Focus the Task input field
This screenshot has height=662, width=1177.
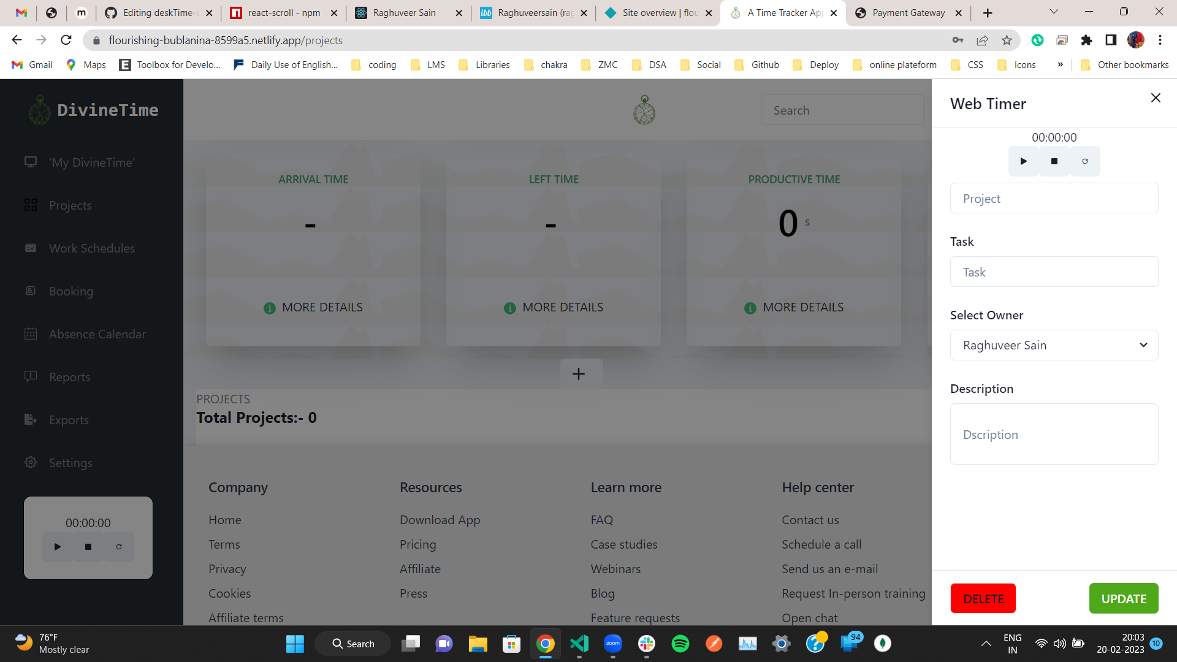(x=1054, y=272)
